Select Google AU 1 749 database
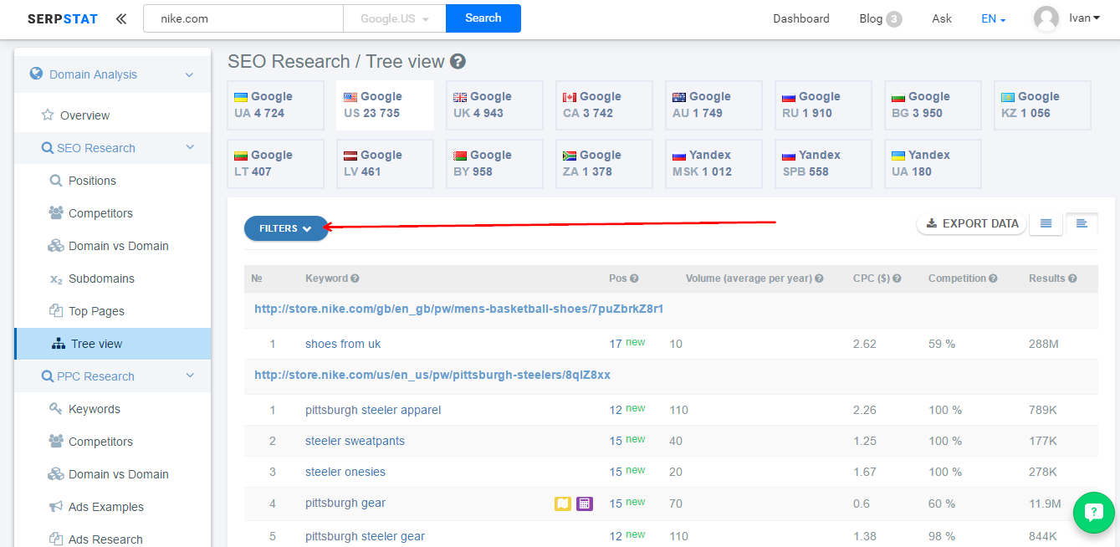 pyautogui.click(x=713, y=105)
